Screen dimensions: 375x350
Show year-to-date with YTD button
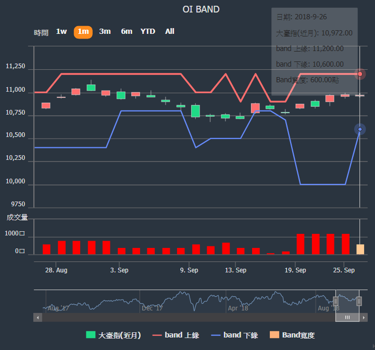pos(148,32)
